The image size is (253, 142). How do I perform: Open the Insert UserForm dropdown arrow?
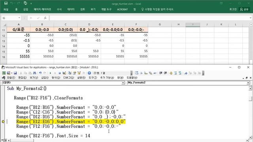(x=11, y=73)
